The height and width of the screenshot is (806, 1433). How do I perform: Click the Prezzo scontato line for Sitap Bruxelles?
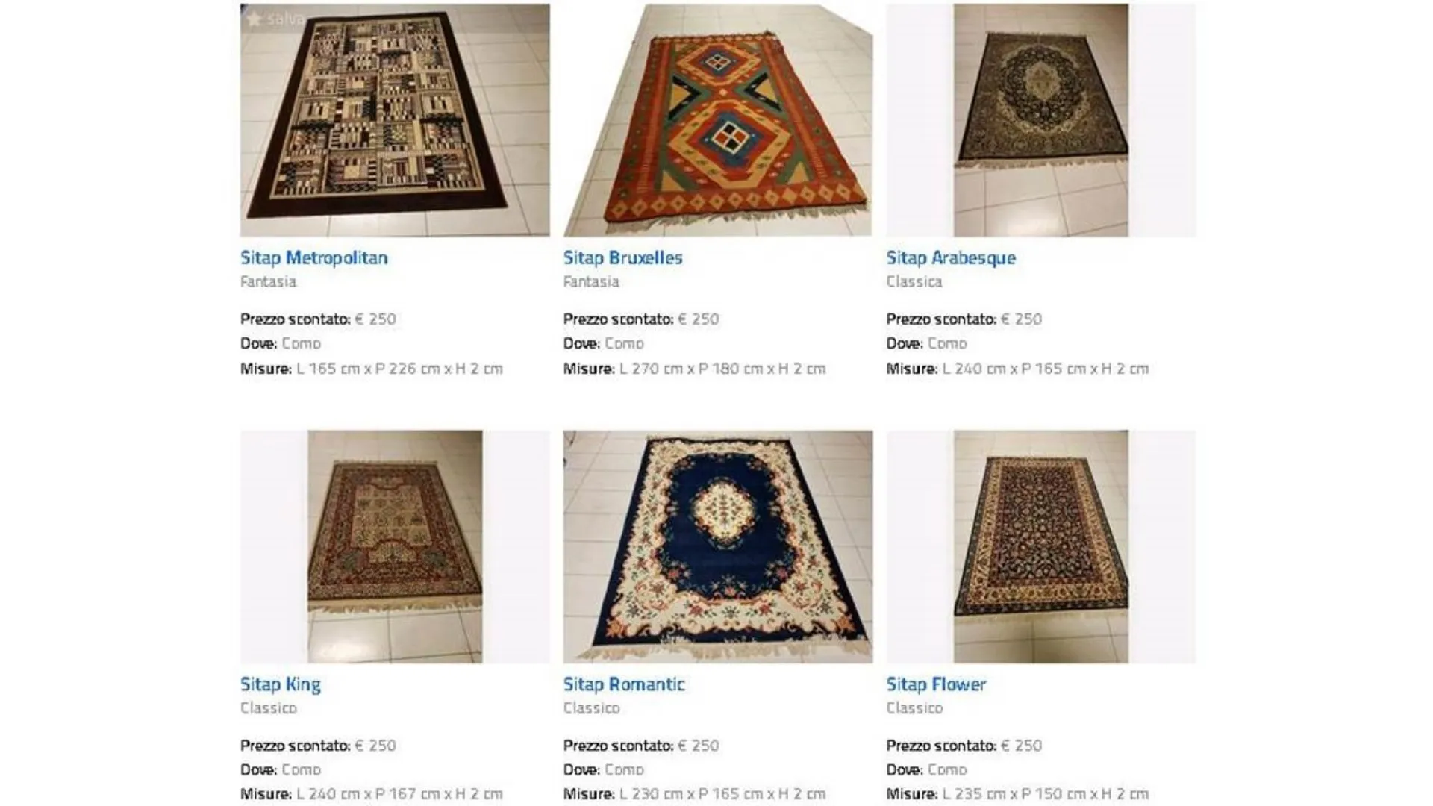(641, 319)
